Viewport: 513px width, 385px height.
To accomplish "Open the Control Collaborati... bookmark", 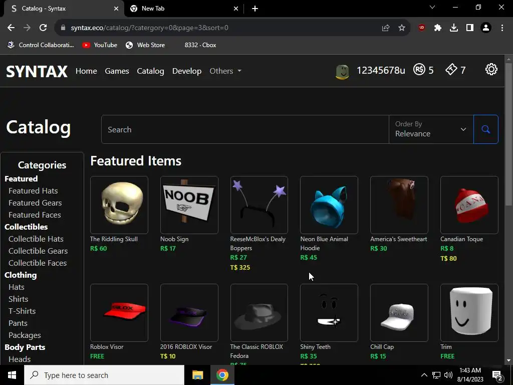I will click(x=41, y=45).
